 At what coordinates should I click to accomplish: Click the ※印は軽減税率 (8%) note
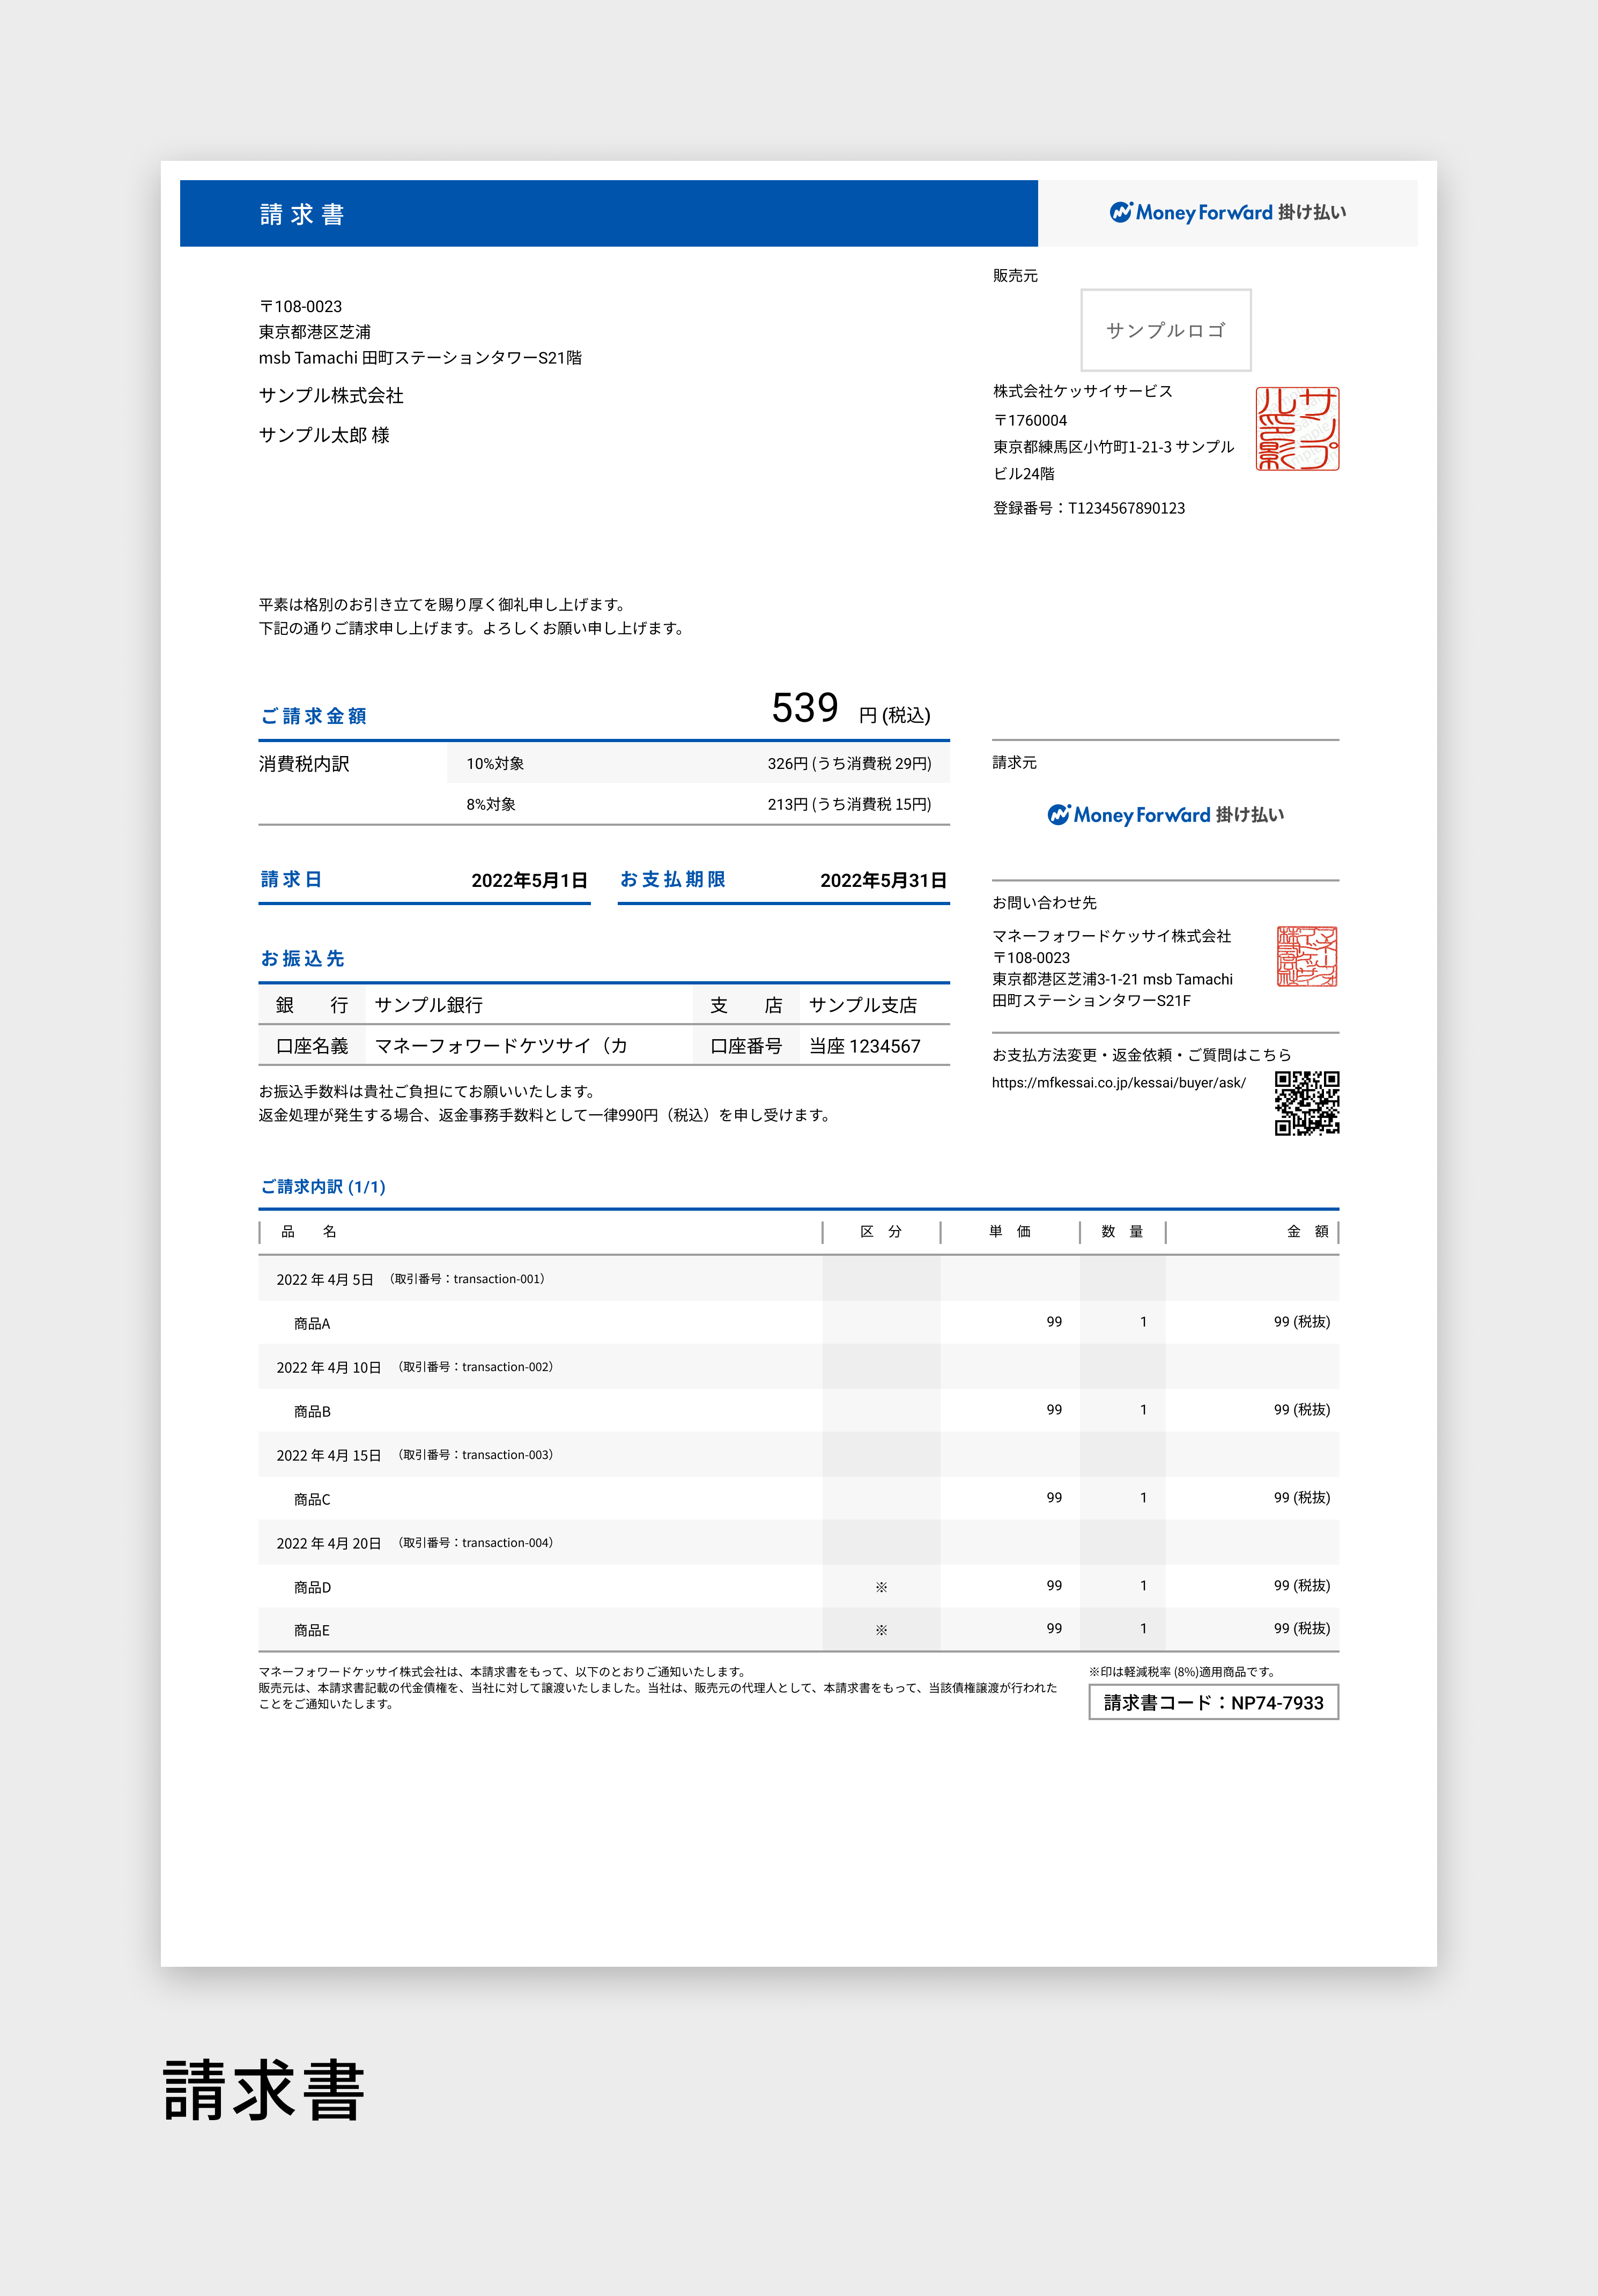point(1182,1672)
